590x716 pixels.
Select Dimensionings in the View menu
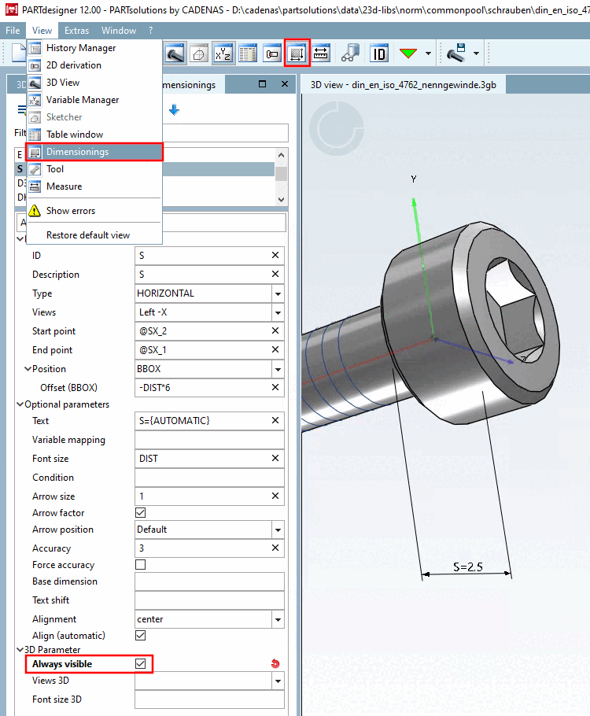[94, 152]
